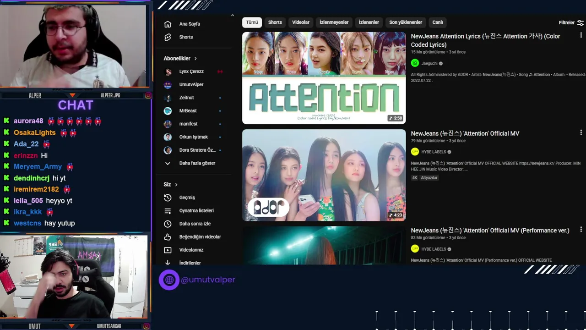The width and height of the screenshot is (586, 330).
Task: Open Geçmiş history icon
Action: click(x=168, y=198)
